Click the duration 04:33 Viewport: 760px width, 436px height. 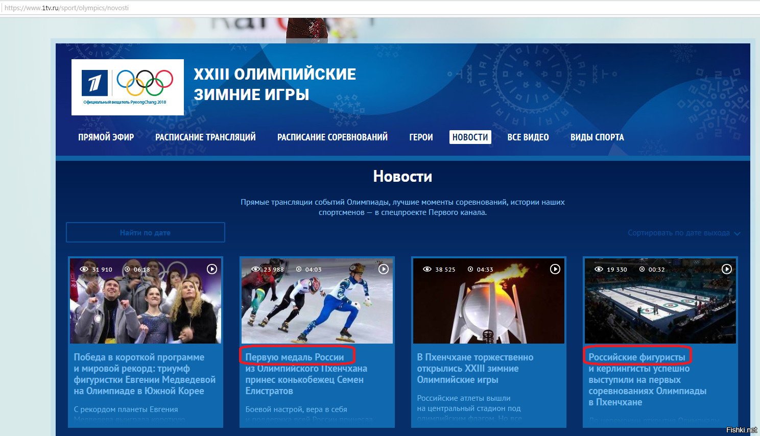[485, 270]
